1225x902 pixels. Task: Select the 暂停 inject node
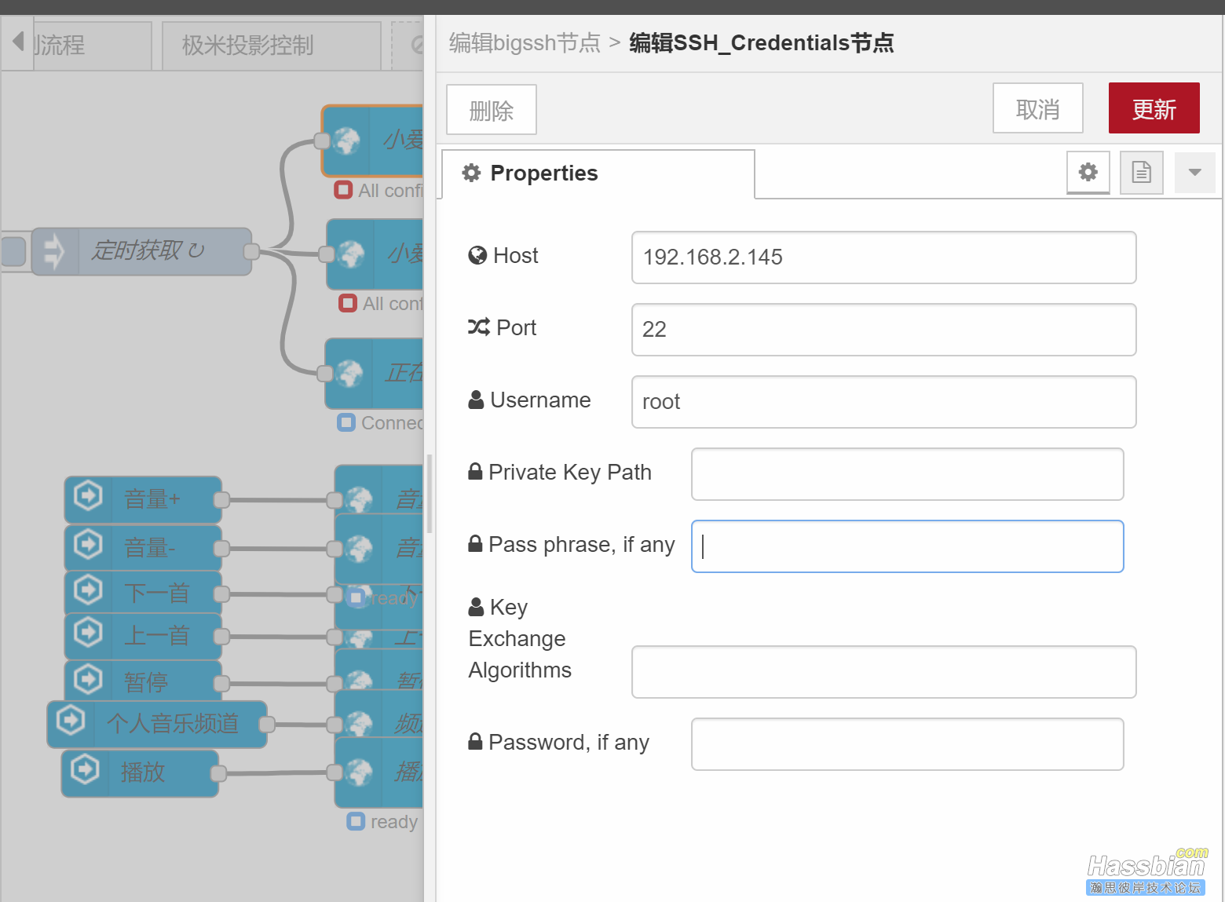click(143, 682)
